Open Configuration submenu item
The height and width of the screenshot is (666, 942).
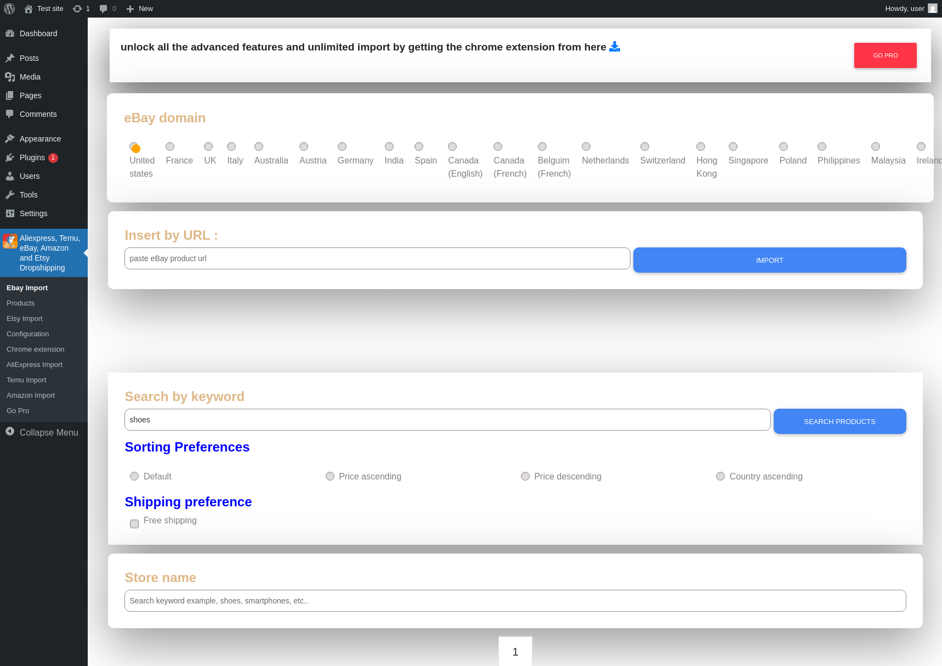[x=44, y=334]
